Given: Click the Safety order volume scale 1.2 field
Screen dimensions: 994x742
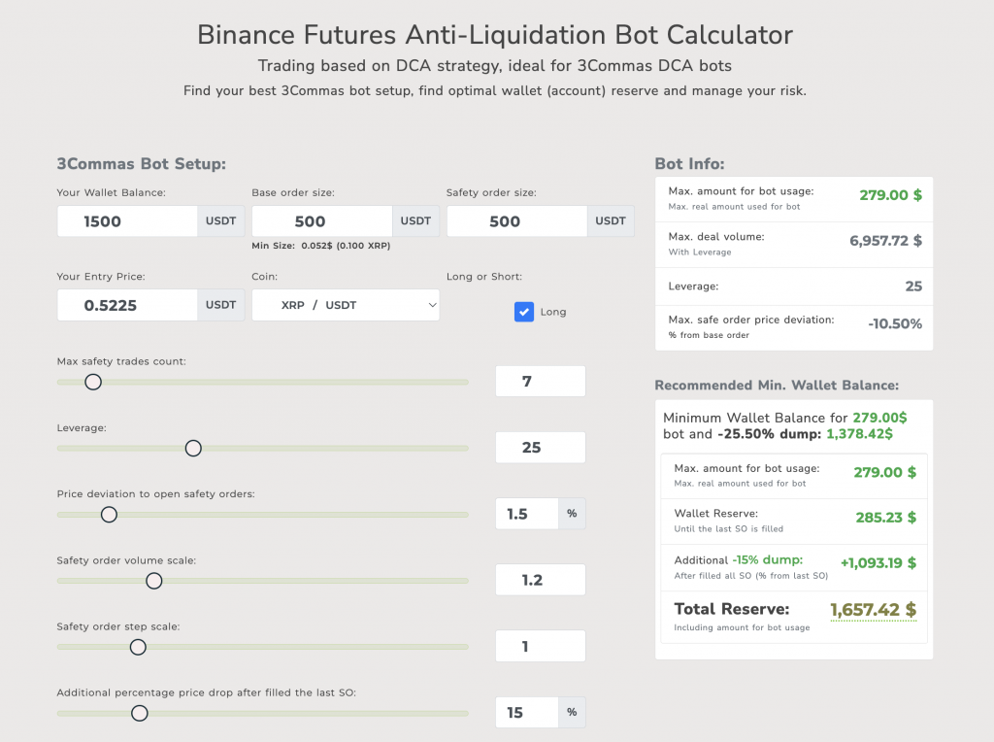Looking at the screenshot, I should [540, 580].
